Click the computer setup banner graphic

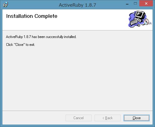tap(140, 19)
